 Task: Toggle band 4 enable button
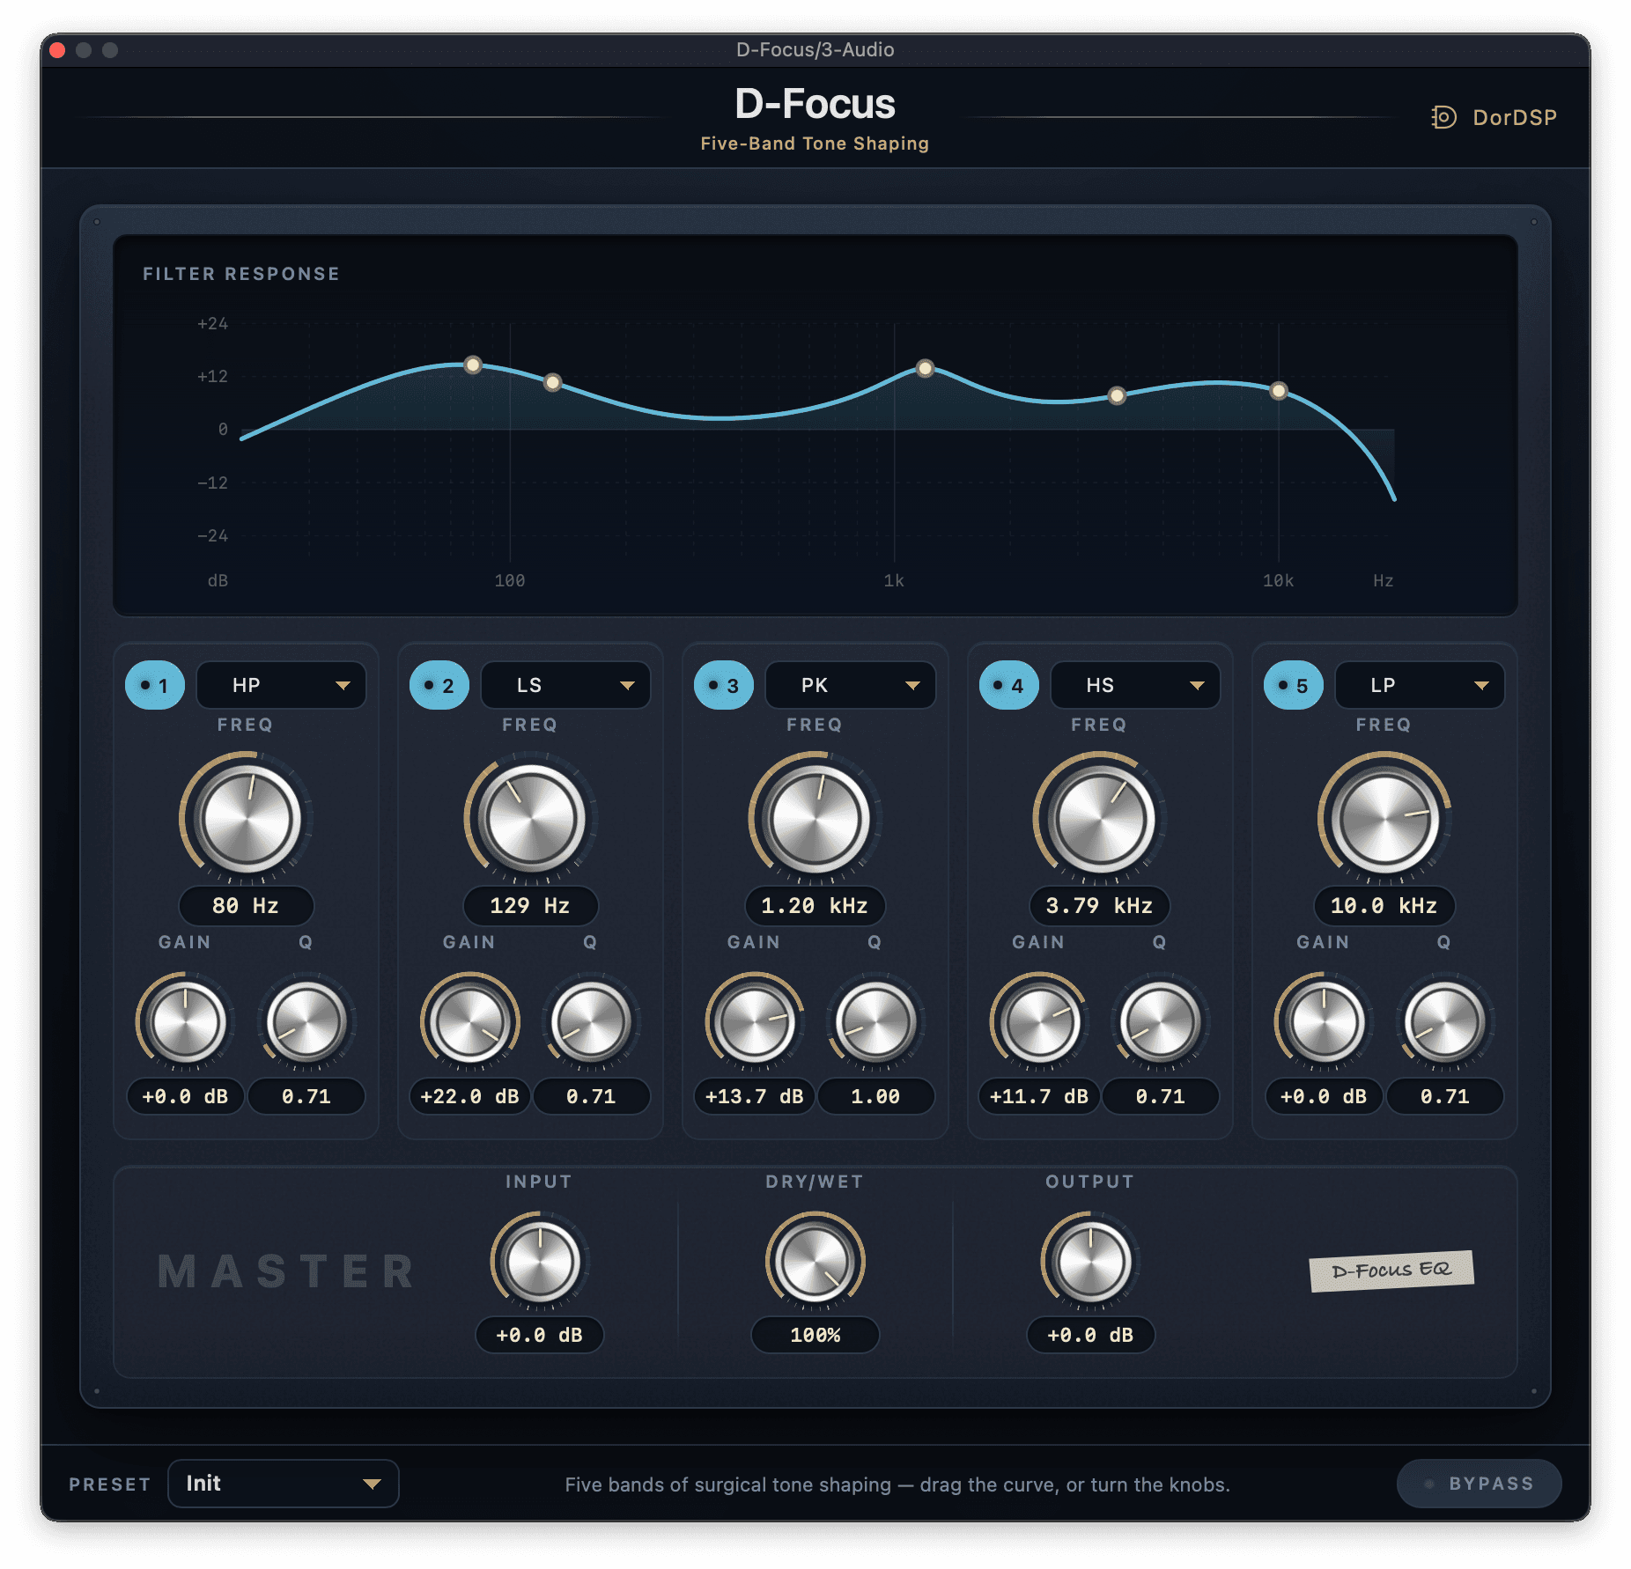click(1009, 685)
